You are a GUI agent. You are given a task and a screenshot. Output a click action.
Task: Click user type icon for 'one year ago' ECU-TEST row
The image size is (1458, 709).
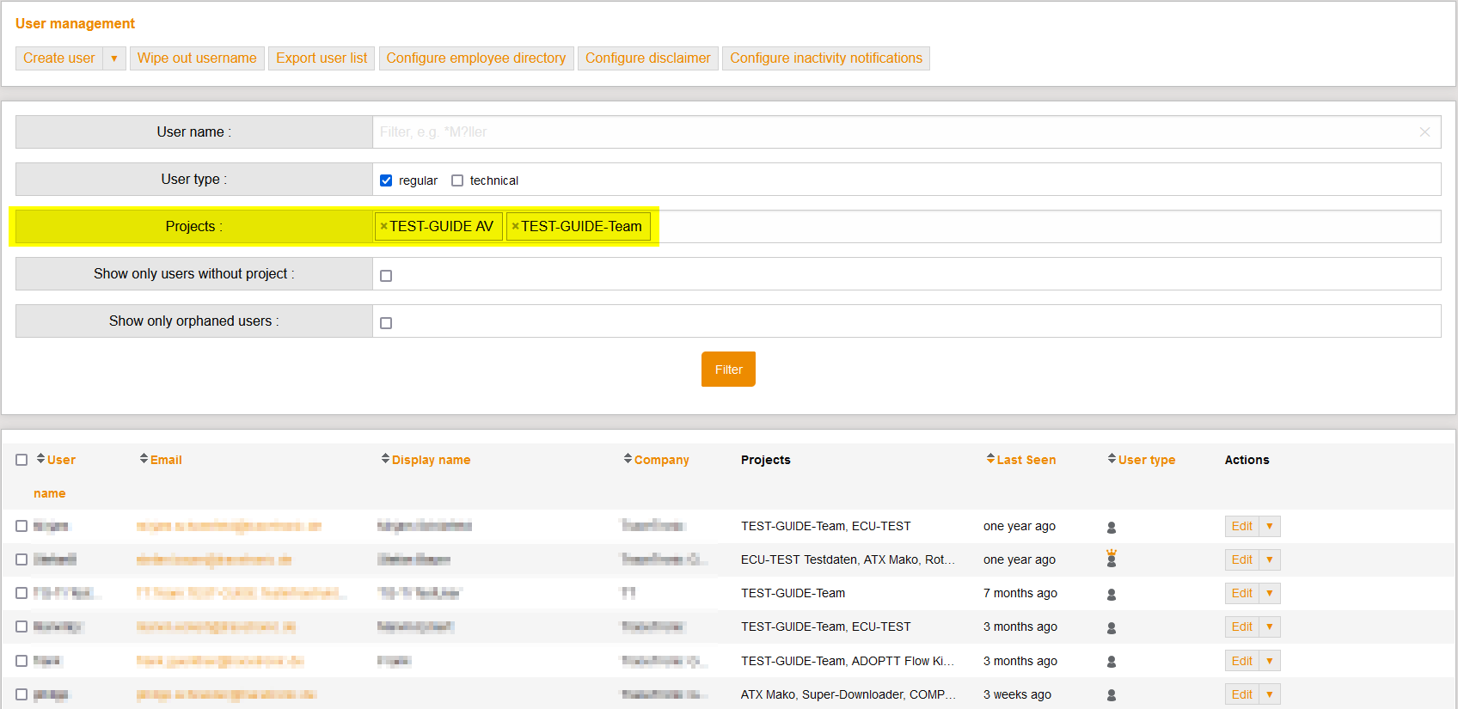point(1112,527)
